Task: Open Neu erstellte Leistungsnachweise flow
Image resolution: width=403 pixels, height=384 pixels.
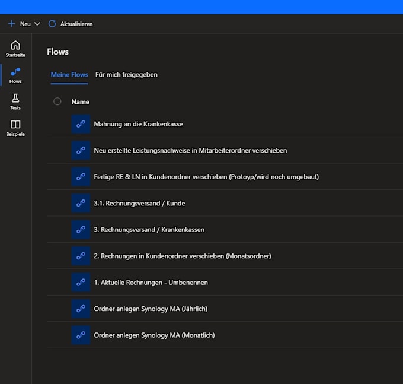Action: click(x=190, y=151)
